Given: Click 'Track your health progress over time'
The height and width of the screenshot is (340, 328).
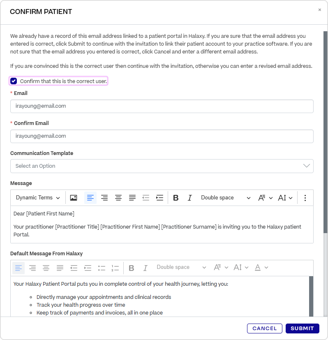Looking at the screenshot, I should coord(81,305).
